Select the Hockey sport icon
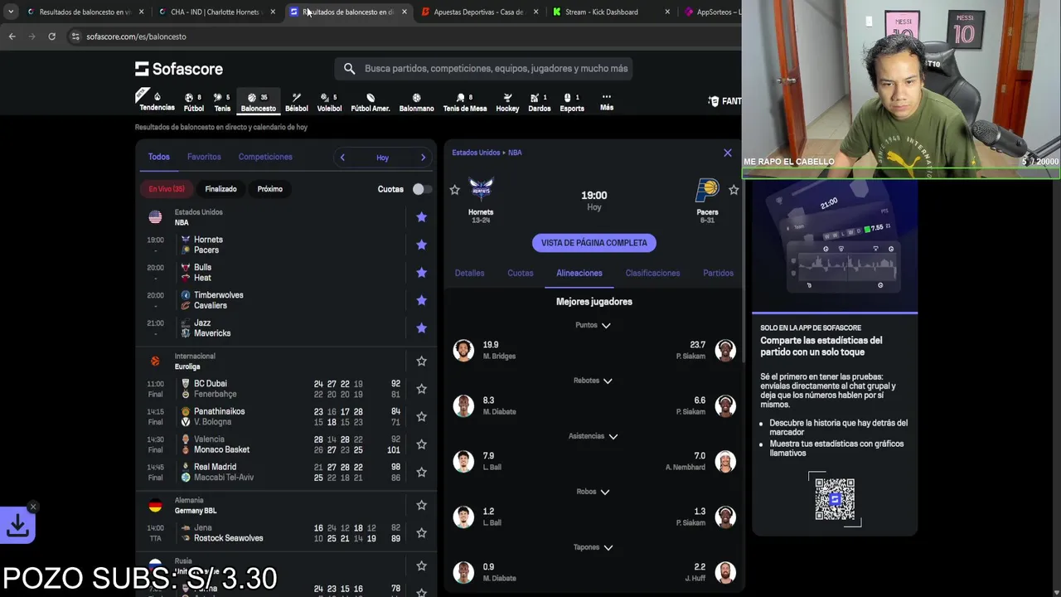This screenshot has width=1061, height=597. point(507,102)
